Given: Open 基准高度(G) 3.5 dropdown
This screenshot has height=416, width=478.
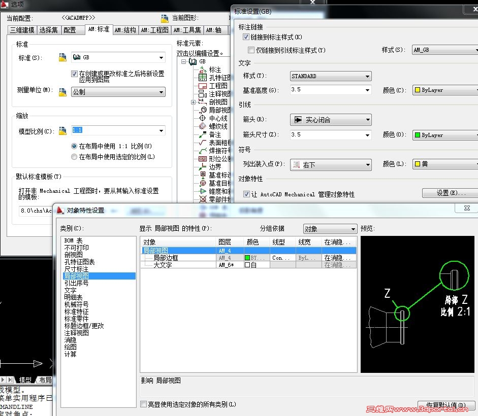Looking at the screenshot, I should (x=331, y=90).
